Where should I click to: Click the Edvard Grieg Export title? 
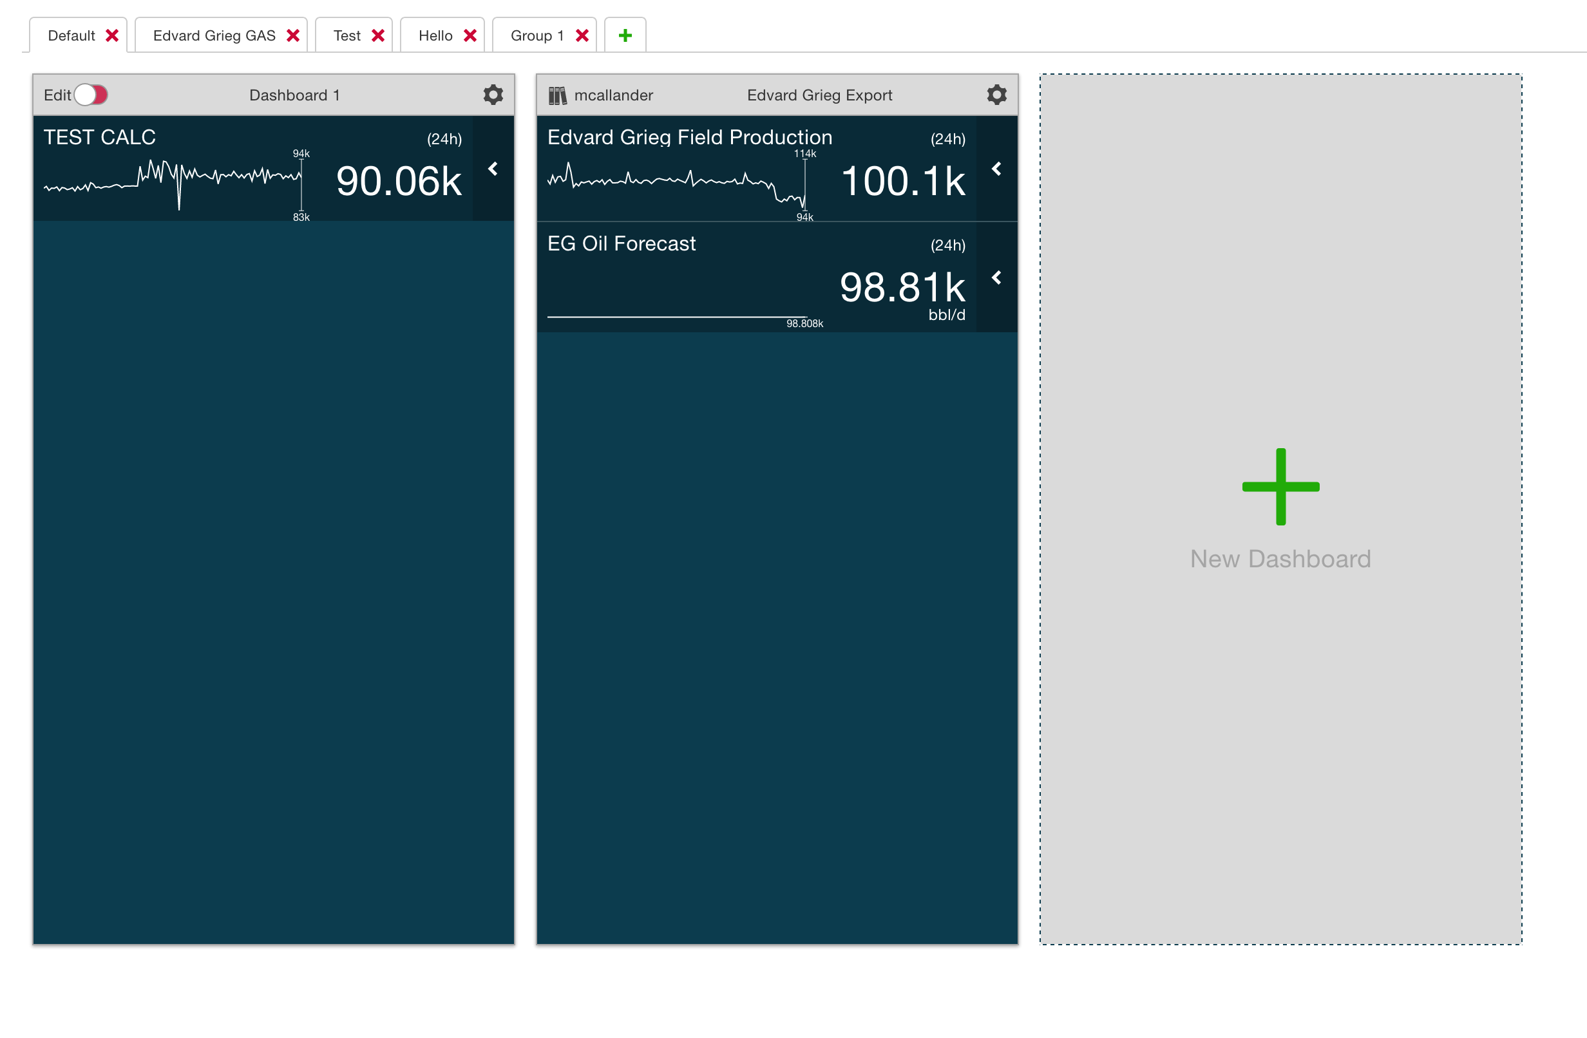pos(819,95)
